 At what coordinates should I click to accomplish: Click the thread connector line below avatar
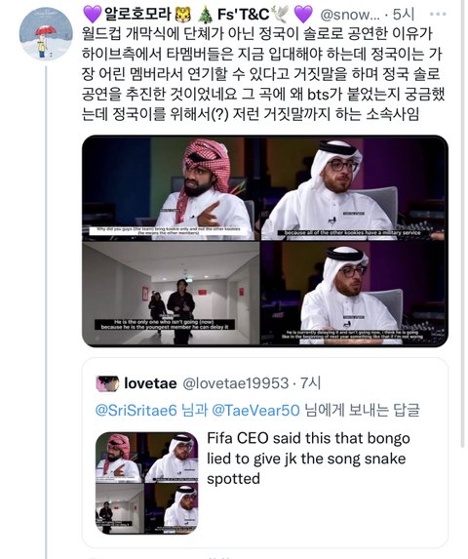[x=46, y=312]
